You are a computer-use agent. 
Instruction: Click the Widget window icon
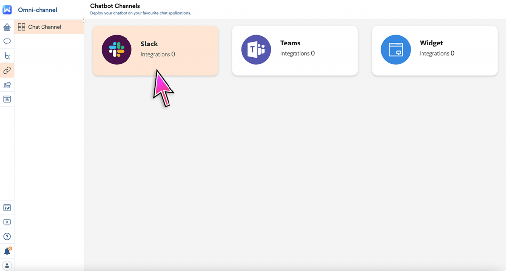coord(396,50)
